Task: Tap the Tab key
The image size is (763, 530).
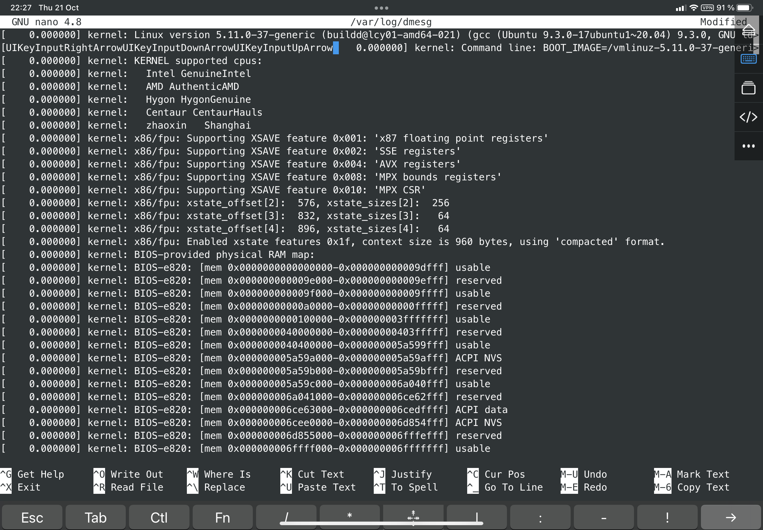Action: click(95, 517)
